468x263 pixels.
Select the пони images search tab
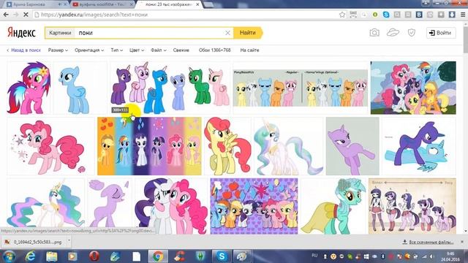[x=169, y=4]
